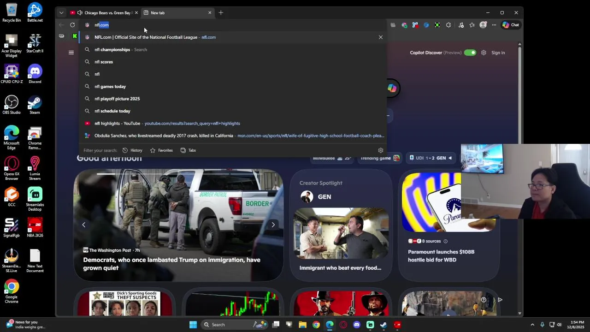Choose the 'nfl championships' search suggestion
The width and height of the screenshot is (590, 332).
tap(233, 50)
